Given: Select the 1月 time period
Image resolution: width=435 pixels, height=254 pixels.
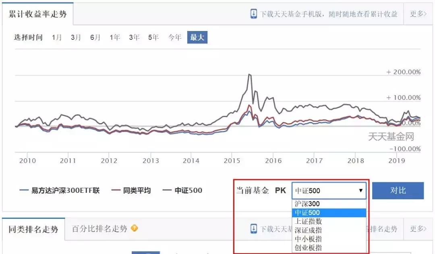Looking at the screenshot, I should (x=56, y=37).
